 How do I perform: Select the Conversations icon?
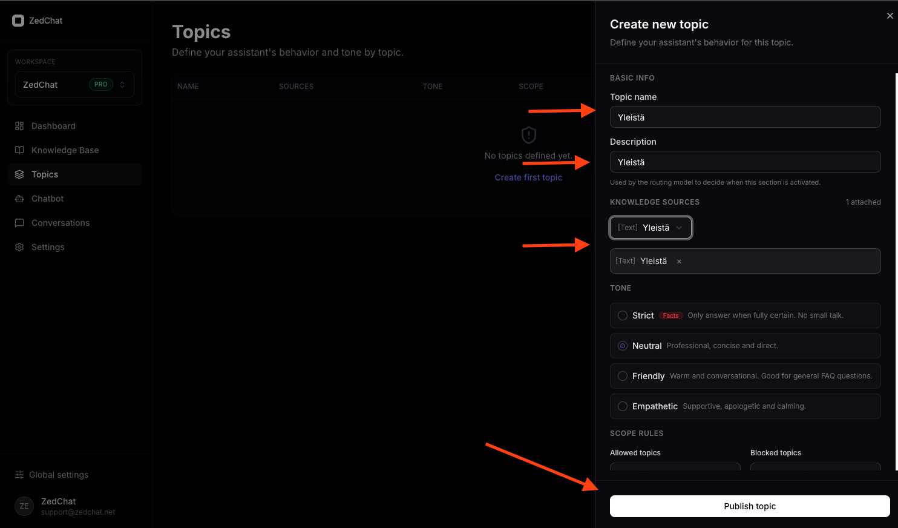pos(20,223)
